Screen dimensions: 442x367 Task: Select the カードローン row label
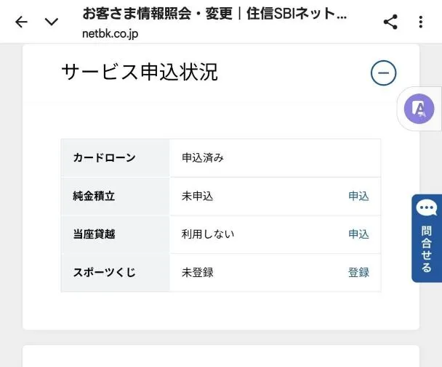click(x=104, y=158)
